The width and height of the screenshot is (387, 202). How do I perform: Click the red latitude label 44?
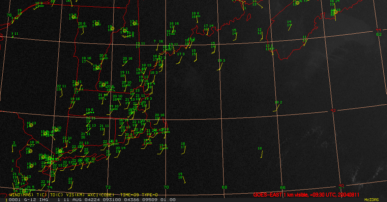coord(378,30)
